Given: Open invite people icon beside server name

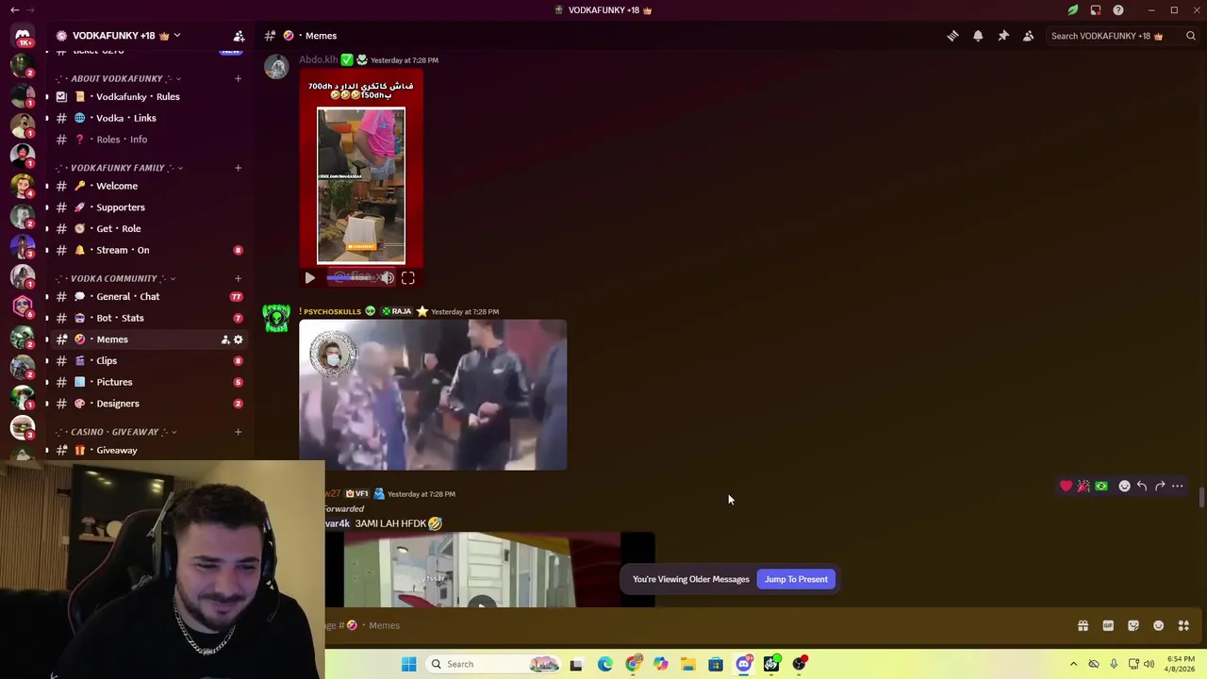Looking at the screenshot, I should [x=239, y=36].
